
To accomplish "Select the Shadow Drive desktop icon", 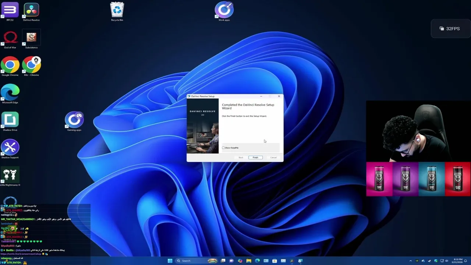I will click(x=10, y=122).
